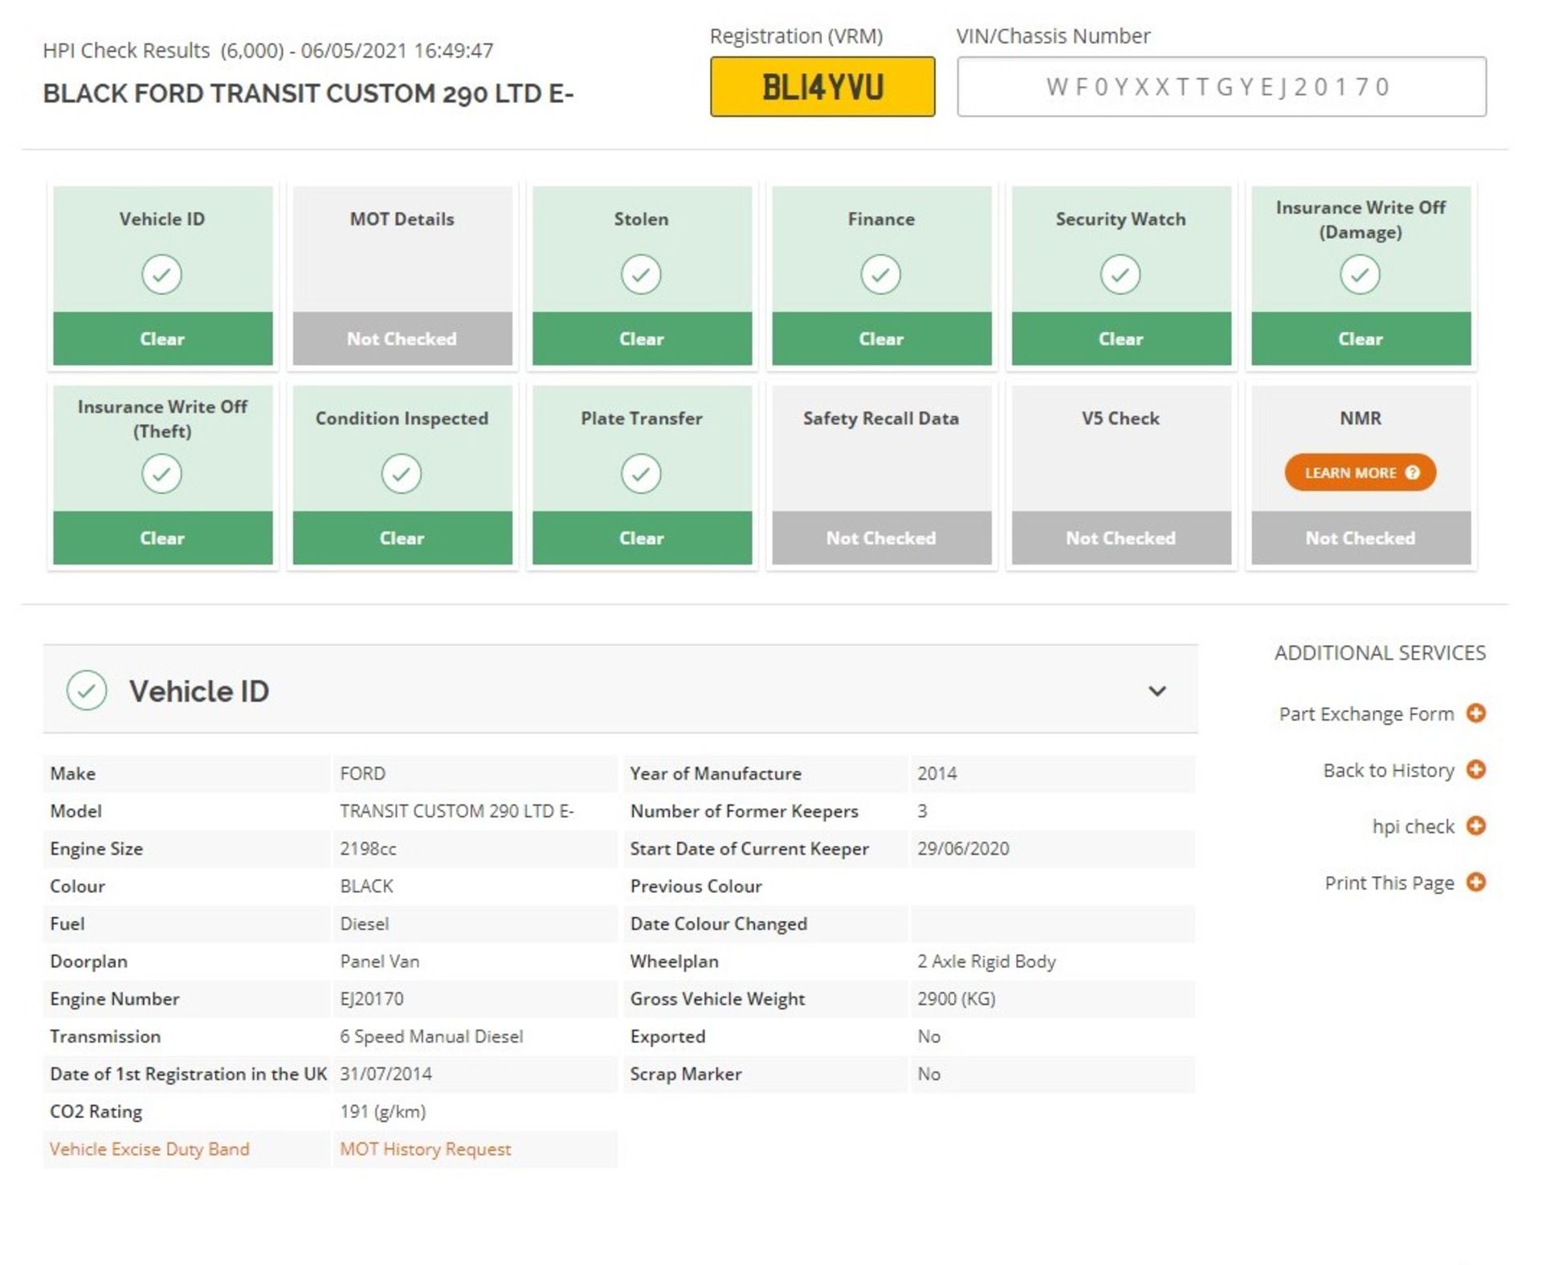The height and width of the screenshot is (1265, 1542).
Task: Click current keeper start date "29/06/2020"
Action: pyautogui.click(x=963, y=848)
